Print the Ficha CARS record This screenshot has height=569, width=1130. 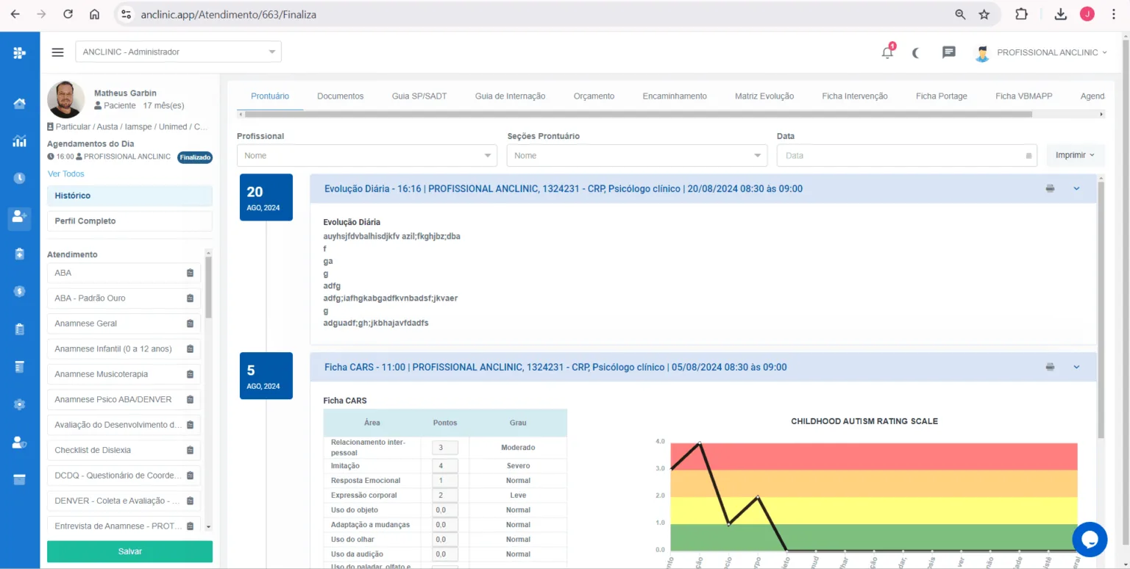pyautogui.click(x=1050, y=367)
